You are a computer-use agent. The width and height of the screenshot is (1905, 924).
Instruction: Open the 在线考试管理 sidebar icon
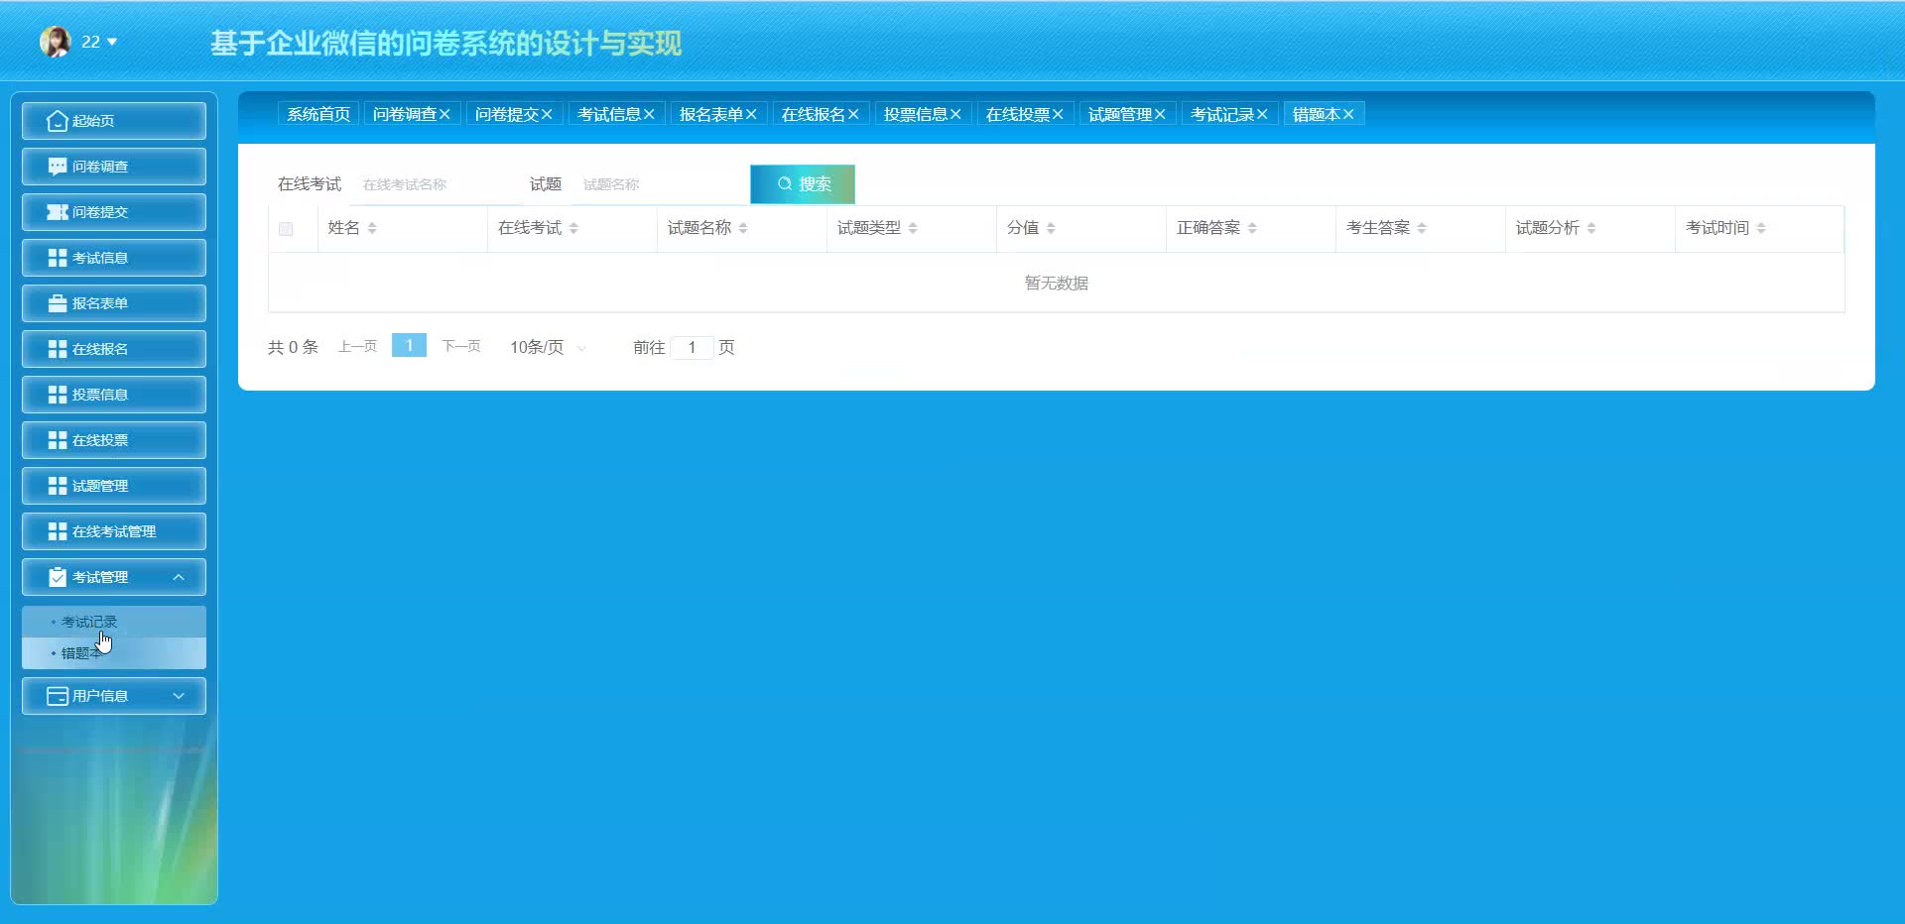click(57, 530)
